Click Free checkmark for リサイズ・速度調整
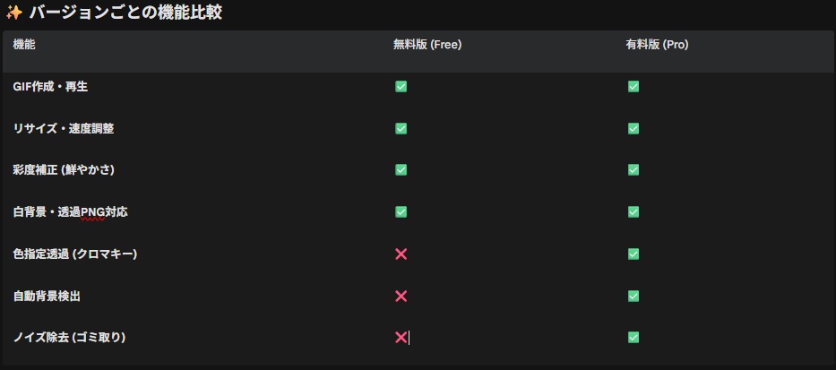 pyautogui.click(x=401, y=128)
